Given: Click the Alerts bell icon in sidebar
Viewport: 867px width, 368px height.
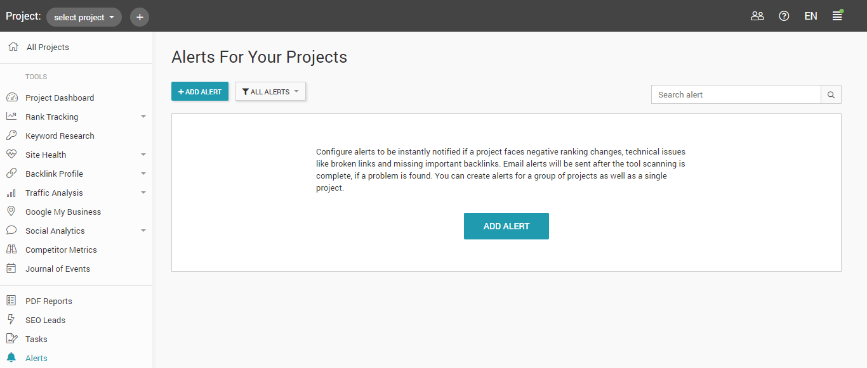Looking at the screenshot, I should 11,358.
